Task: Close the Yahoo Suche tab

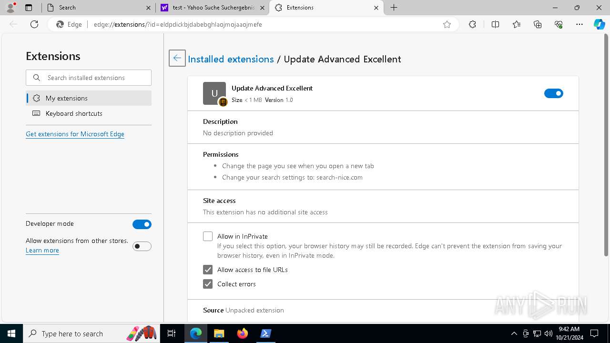Action: (x=262, y=8)
